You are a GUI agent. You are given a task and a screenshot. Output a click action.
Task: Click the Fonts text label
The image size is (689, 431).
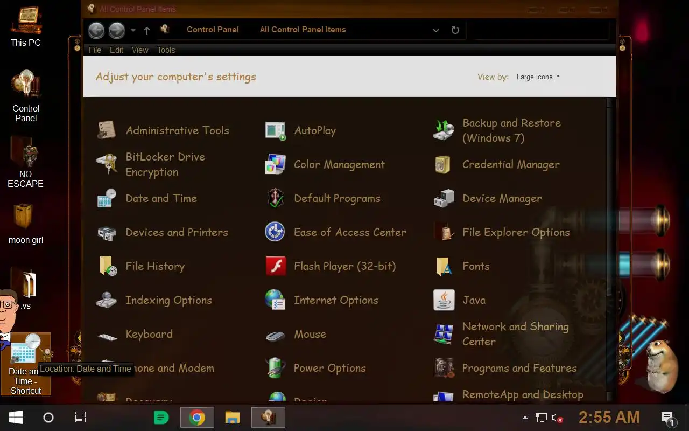[x=476, y=266]
